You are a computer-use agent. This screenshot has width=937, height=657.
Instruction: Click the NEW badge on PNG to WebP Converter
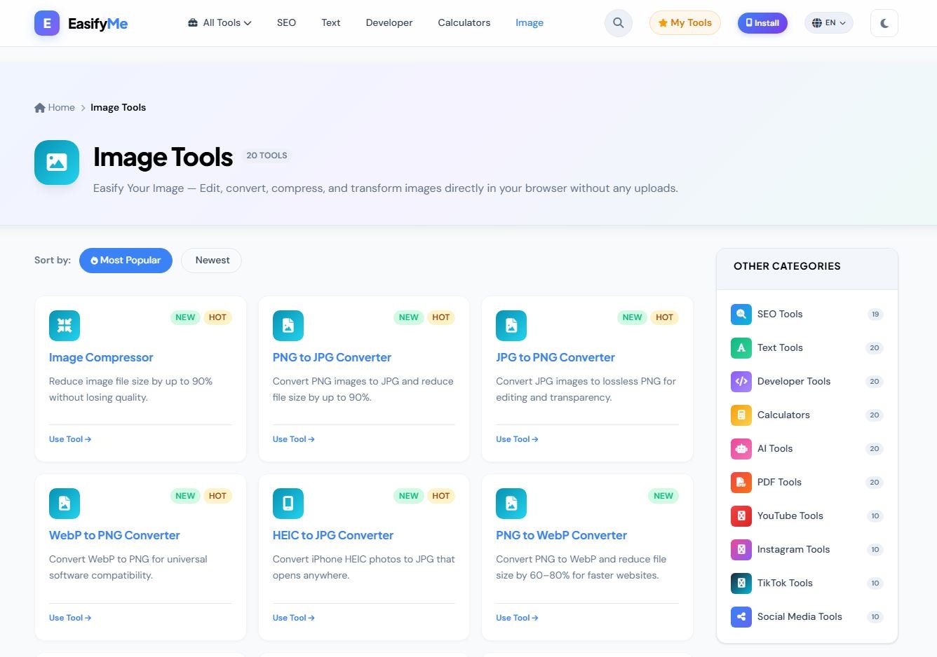click(x=663, y=496)
